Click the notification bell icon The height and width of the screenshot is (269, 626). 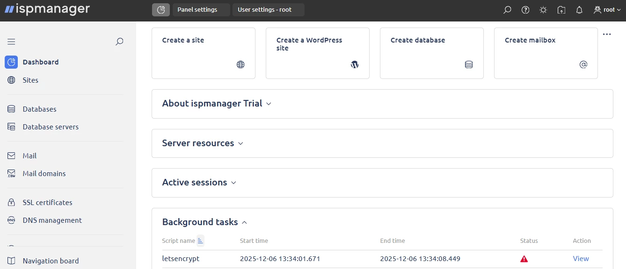(579, 9)
